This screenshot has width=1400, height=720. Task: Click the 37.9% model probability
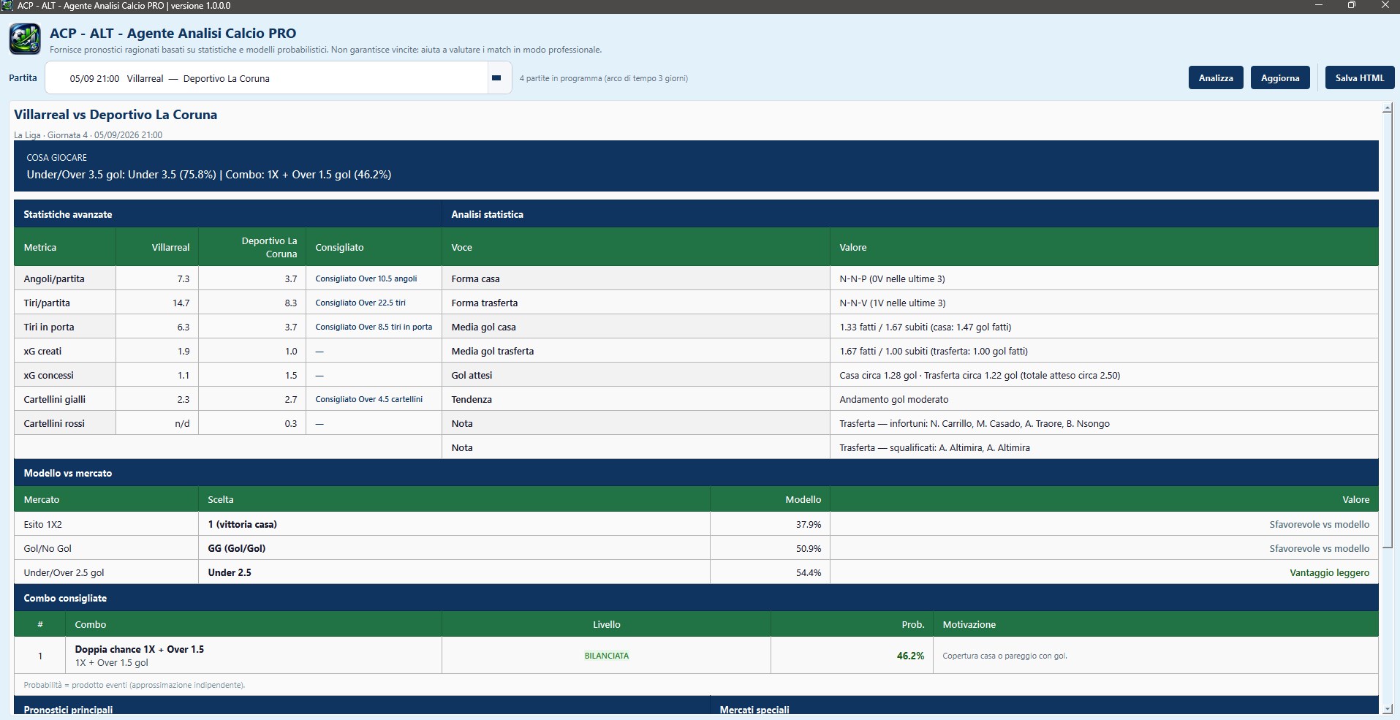pyautogui.click(x=809, y=524)
